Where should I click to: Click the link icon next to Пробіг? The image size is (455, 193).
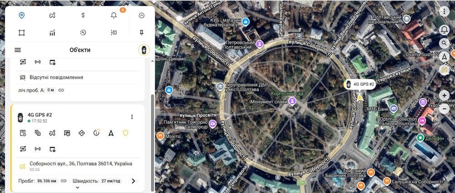64,181
